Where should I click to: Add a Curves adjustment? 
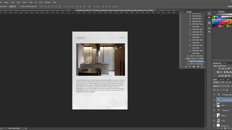pos(226,69)
